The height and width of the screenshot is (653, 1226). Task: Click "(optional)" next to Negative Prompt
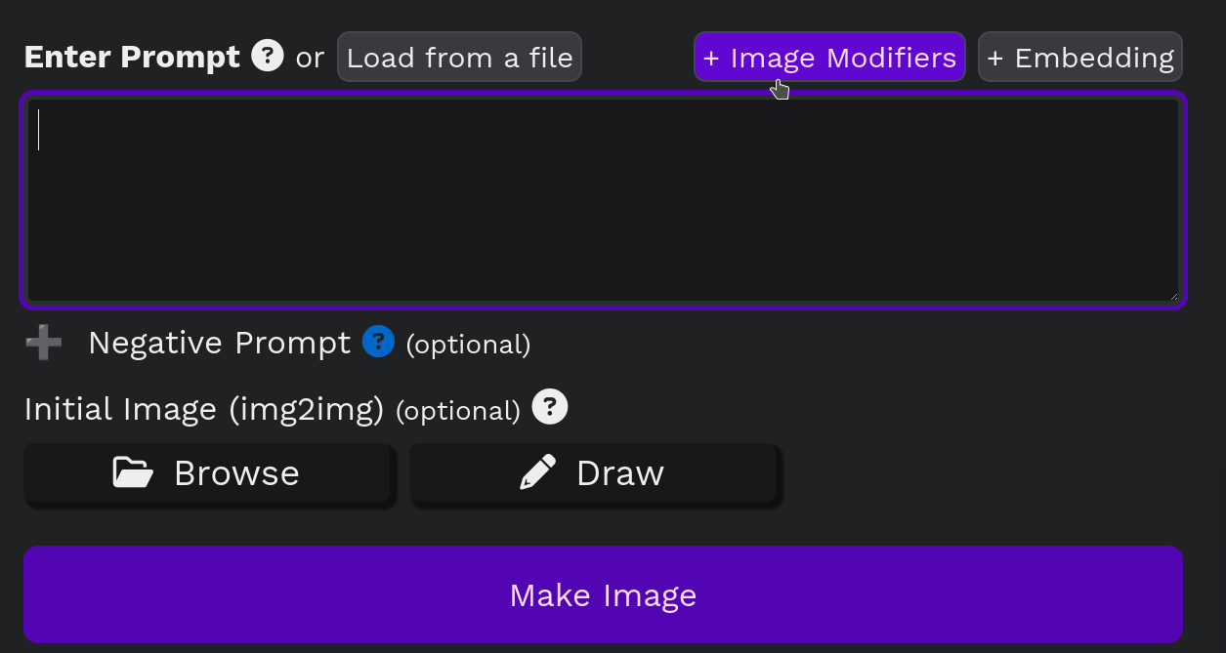468,345
